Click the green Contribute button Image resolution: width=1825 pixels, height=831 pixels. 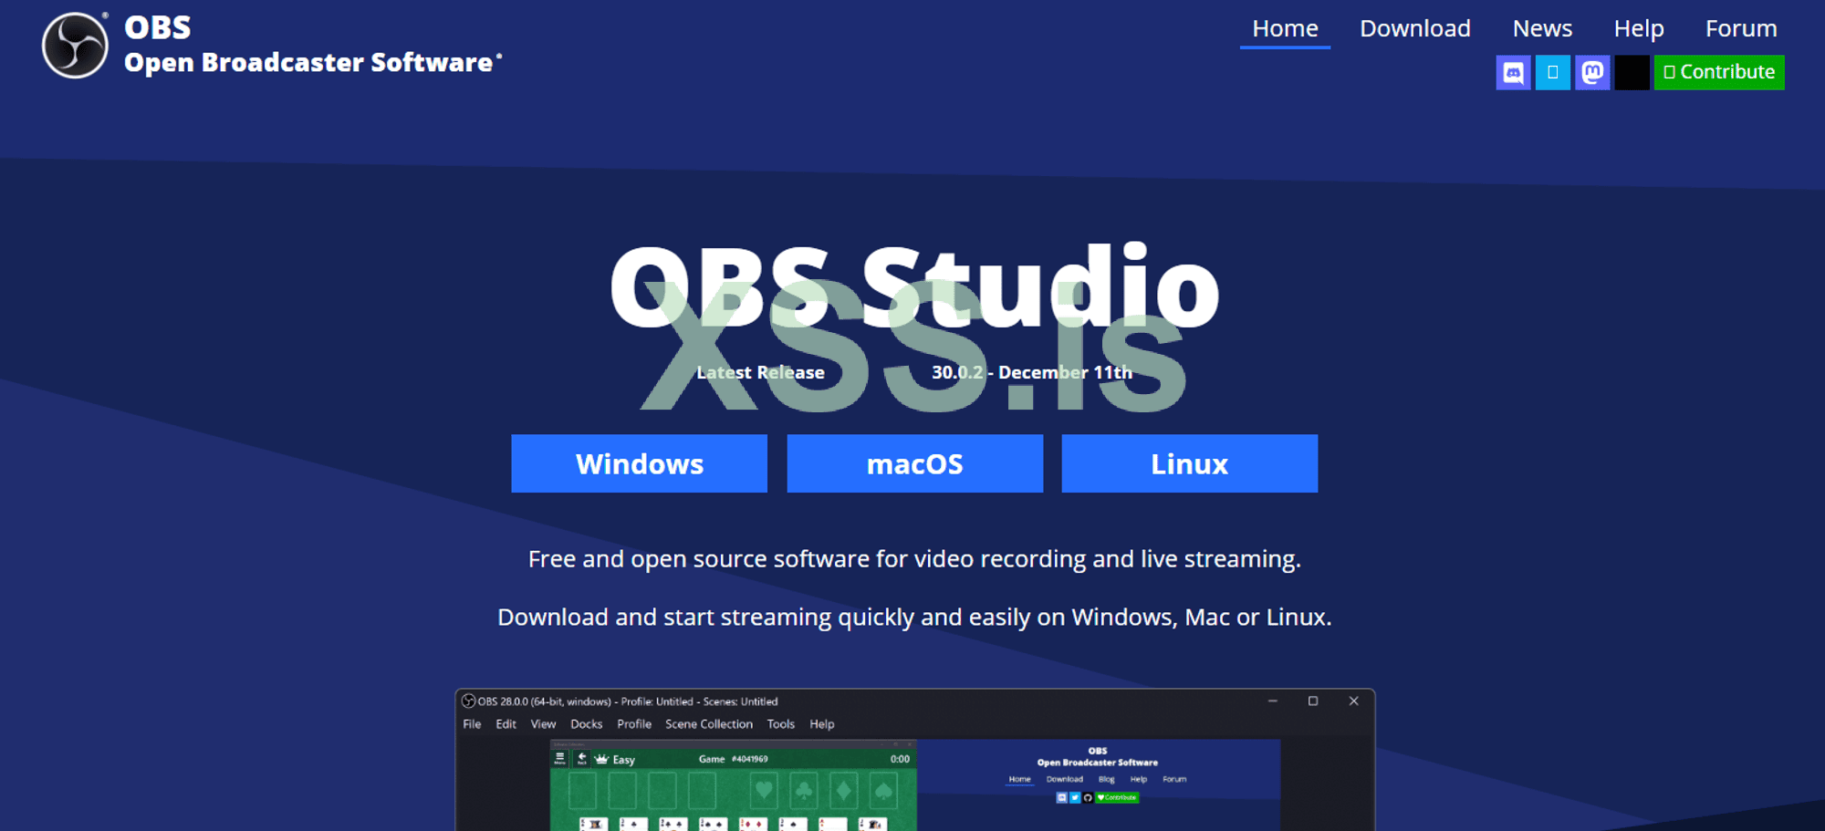[1719, 72]
